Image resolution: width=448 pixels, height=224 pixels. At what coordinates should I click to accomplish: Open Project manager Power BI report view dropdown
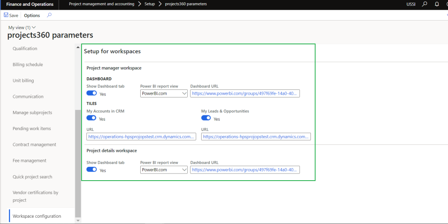pos(164,93)
